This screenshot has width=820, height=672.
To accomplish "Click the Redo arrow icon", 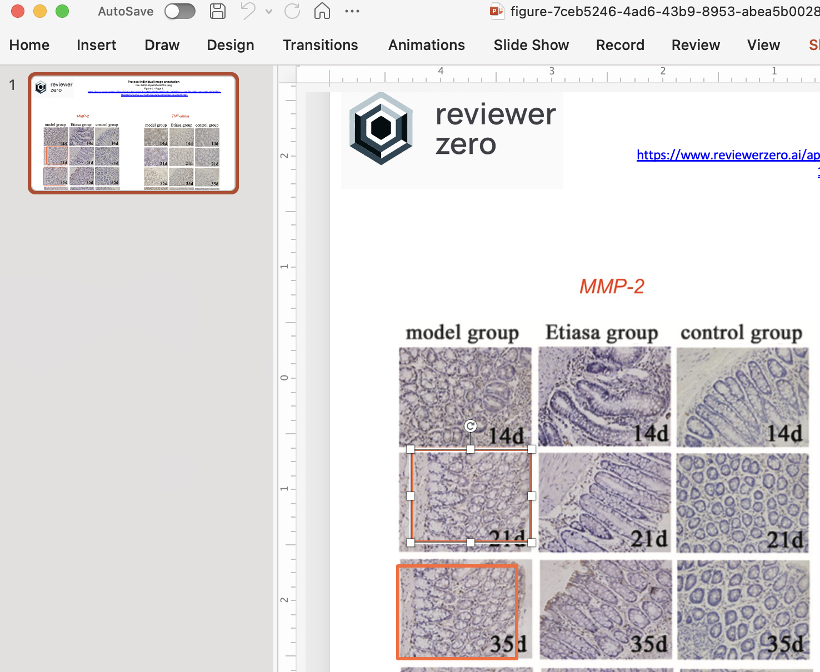I will click(292, 11).
